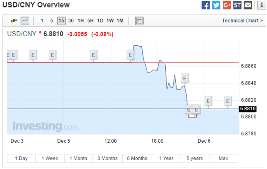The height and width of the screenshot is (169, 267).
Task: Click the Max range button
Action: (x=224, y=158)
